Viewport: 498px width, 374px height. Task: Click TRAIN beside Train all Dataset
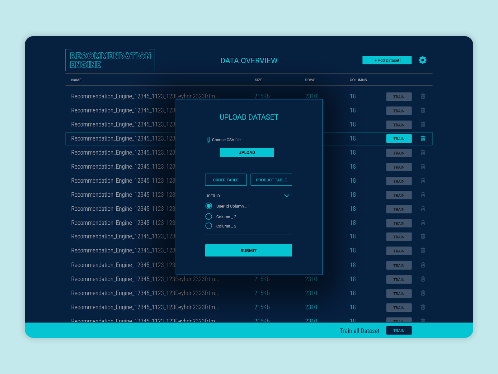399,331
